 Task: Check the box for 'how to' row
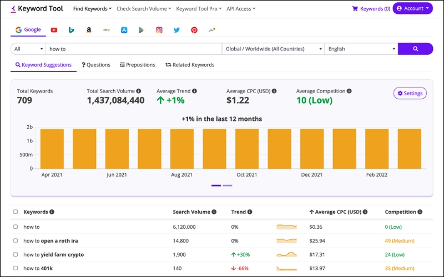pyautogui.click(x=16, y=227)
